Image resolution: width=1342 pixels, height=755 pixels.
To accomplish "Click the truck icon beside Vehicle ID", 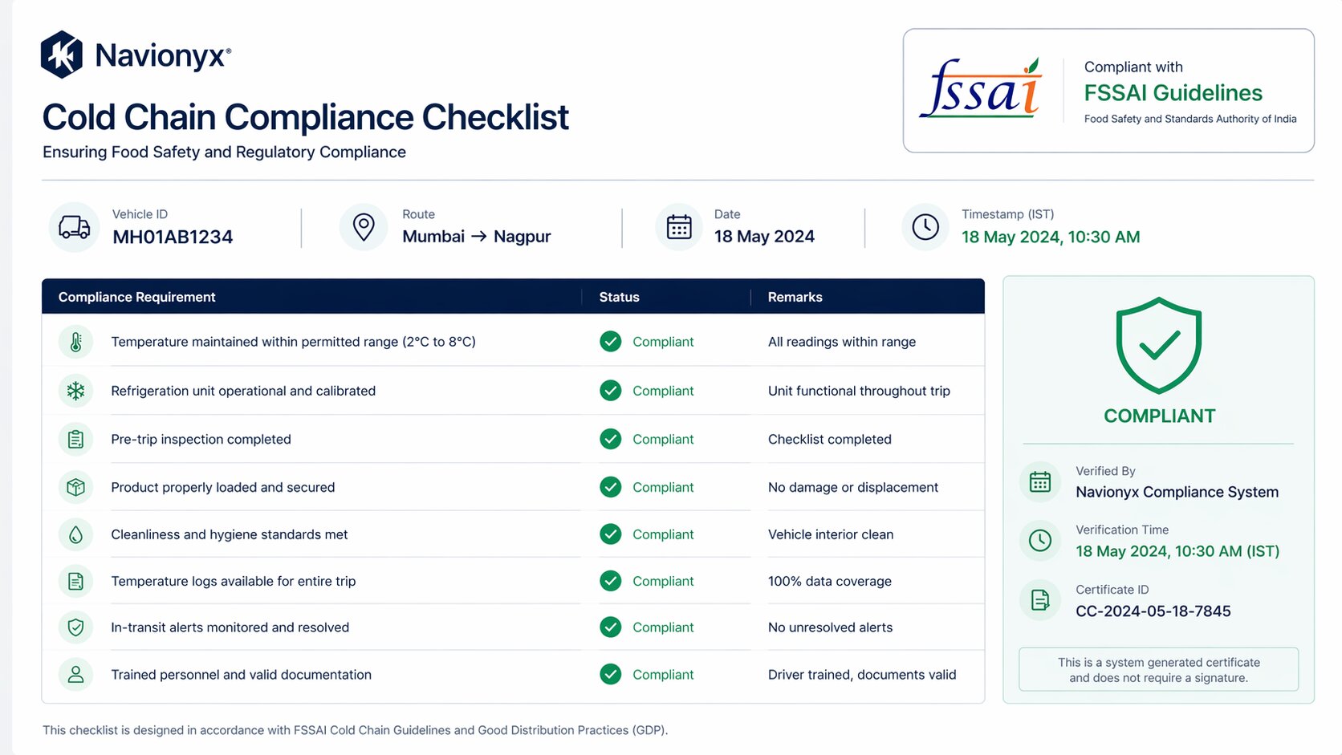I will click(74, 227).
